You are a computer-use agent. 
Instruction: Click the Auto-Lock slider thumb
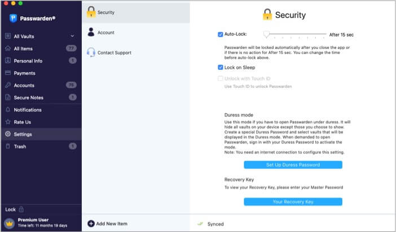(266, 34)
